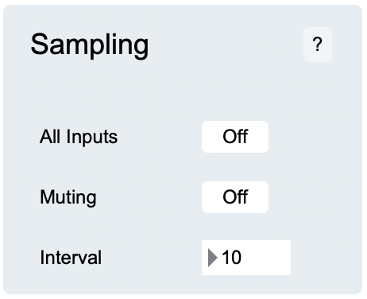
Task: Click the Interval label text
Action: click(x=71, y=258)
